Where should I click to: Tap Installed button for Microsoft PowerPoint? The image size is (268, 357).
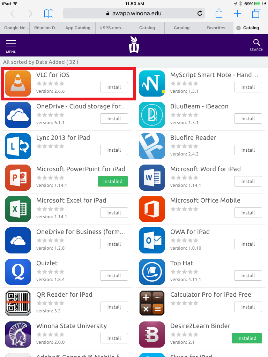[x=113, y=181]
